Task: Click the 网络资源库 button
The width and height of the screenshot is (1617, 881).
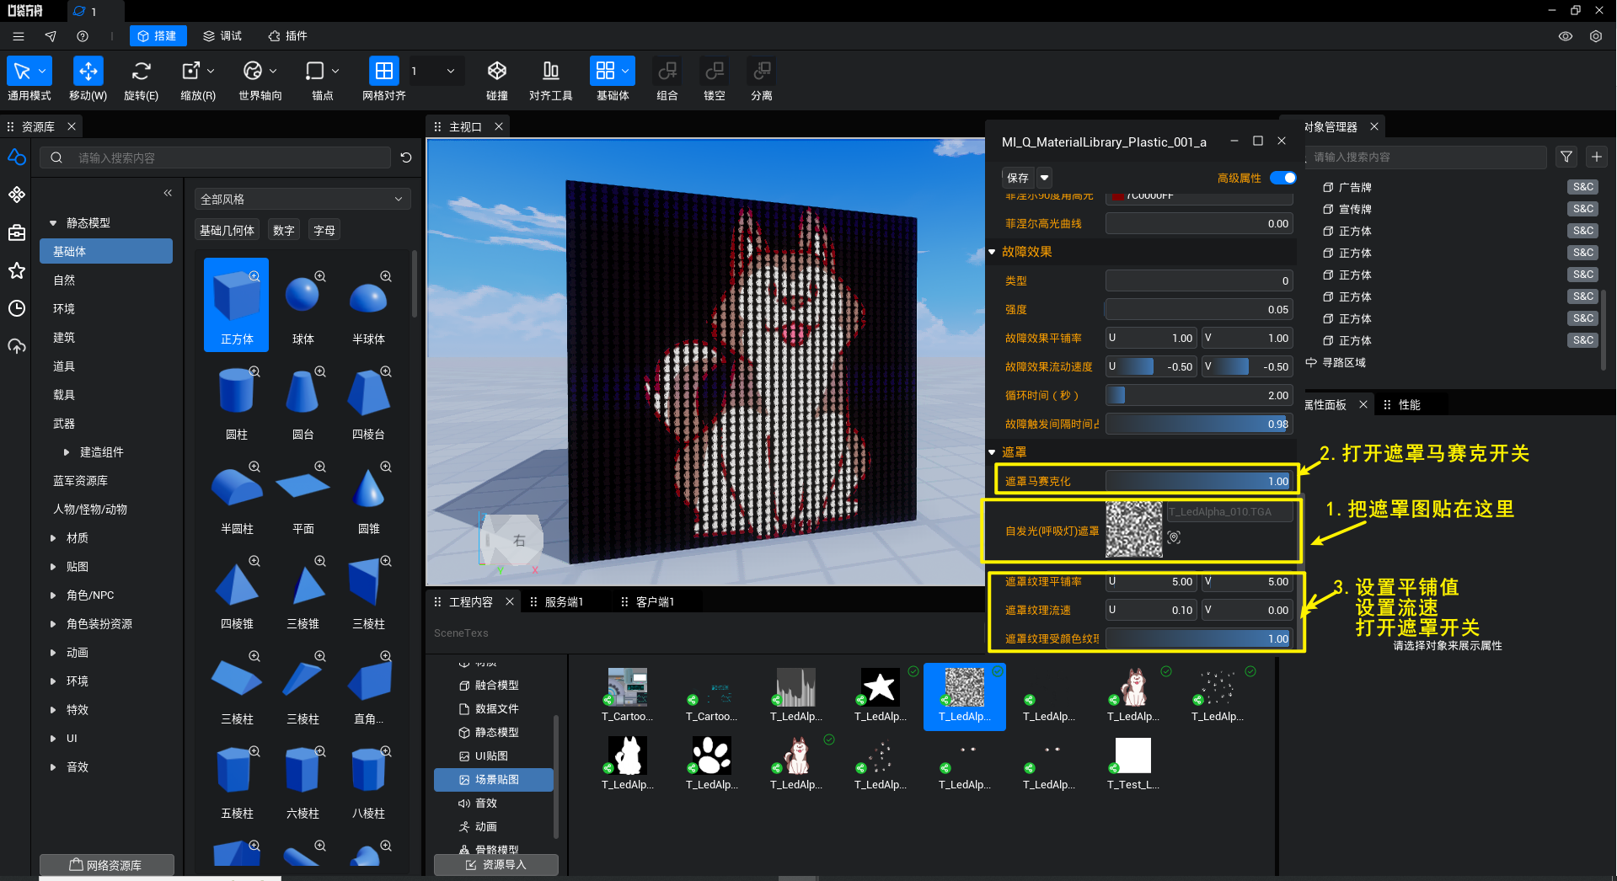Action: point(106,865)
